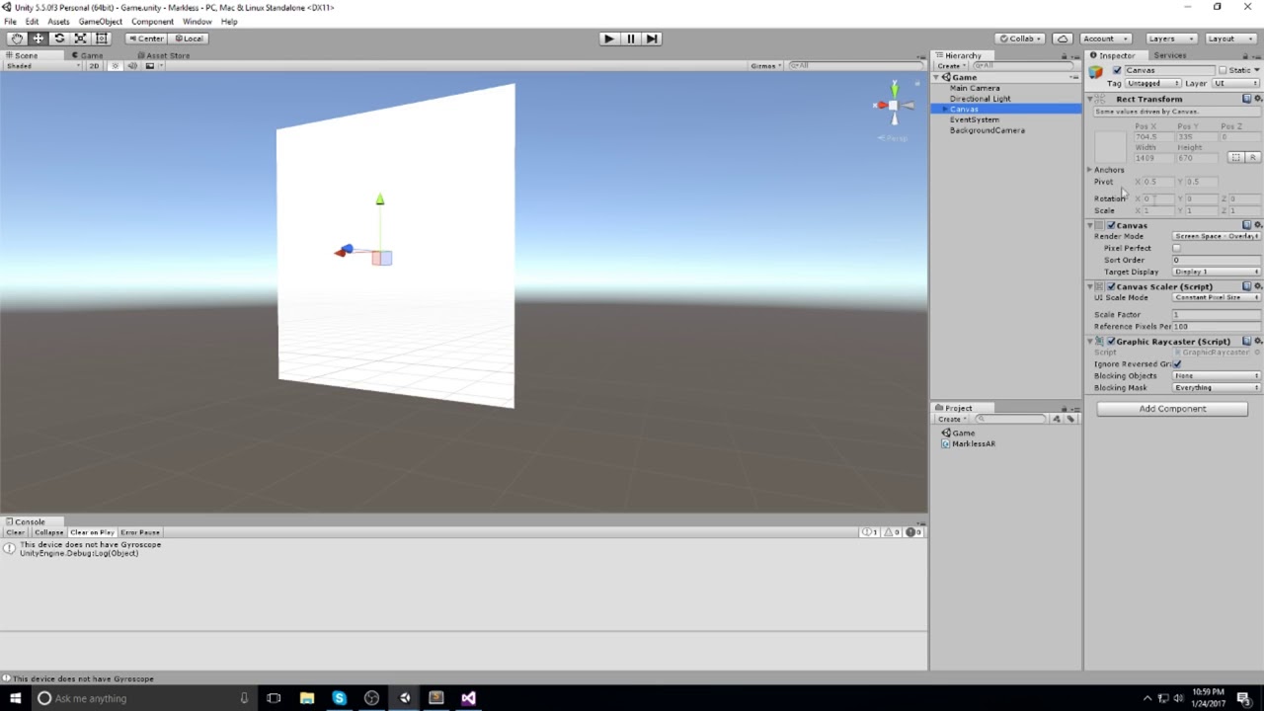
Task: Collapse the Game scene in Hierarchy
Action: point(937,77)
